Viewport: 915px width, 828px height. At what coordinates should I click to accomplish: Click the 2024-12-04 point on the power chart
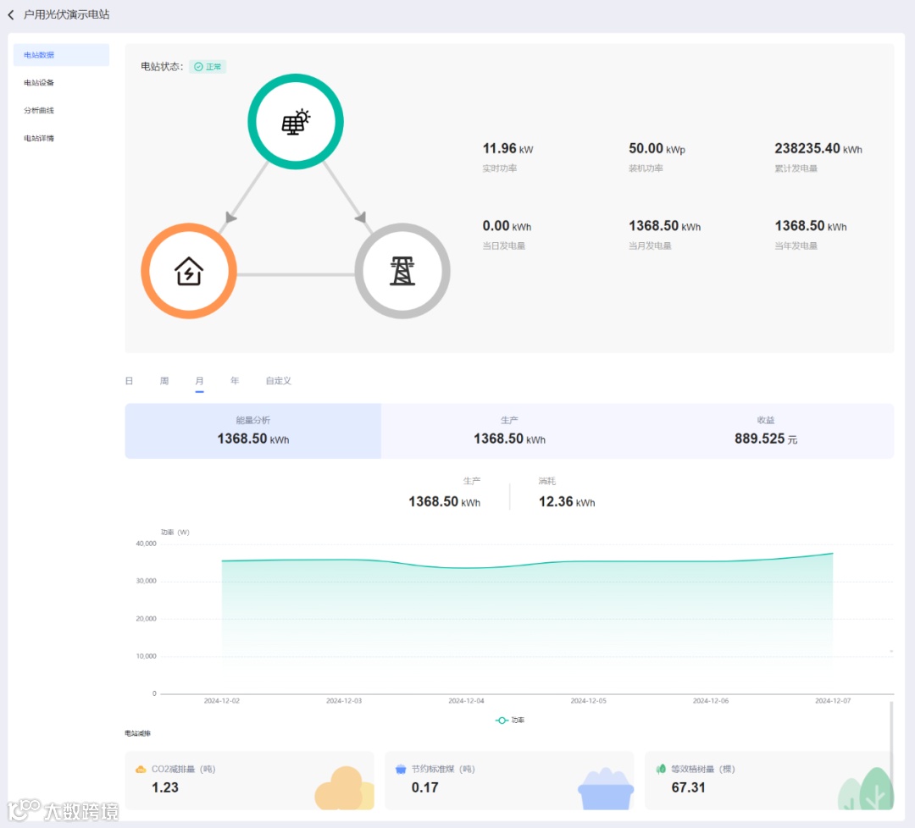pos(466,568)
